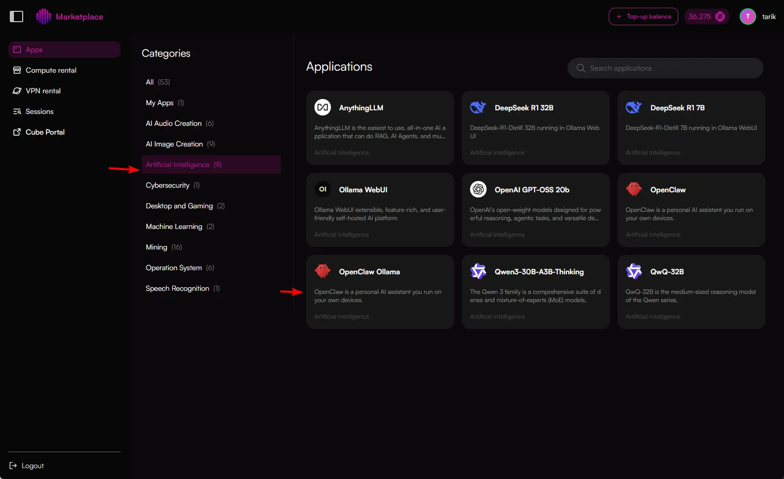The width and height of the screenshot is (784, 479).
Task: Click the DeepSeek R1 7B whale icon
Action: 634,107
